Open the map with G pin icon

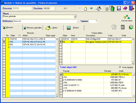pyautogui.click(x=98, y=8)
